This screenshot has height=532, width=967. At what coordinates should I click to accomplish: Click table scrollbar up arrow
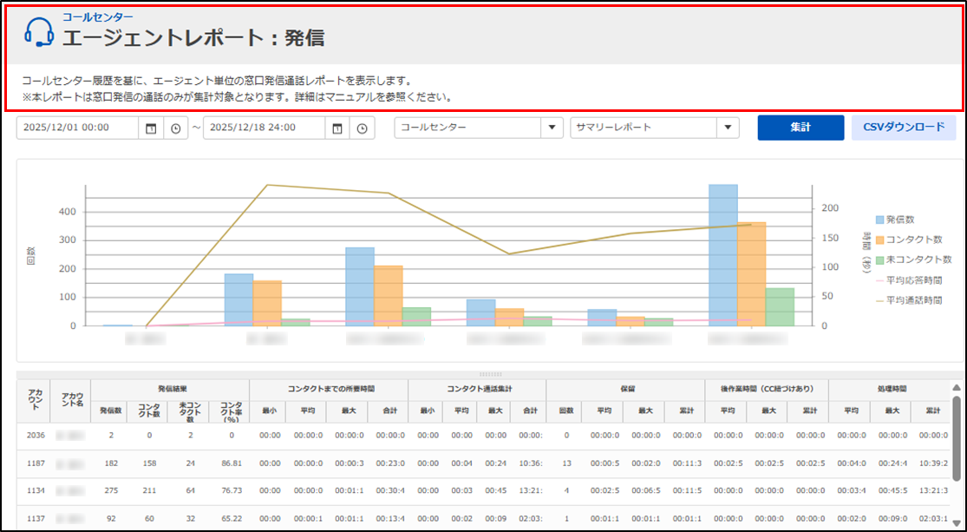point(956,389)
